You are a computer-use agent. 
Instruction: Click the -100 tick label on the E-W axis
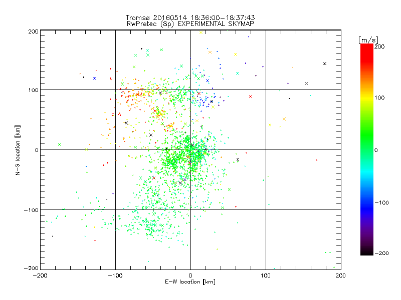pyautogui.click(x=115, y=275)
